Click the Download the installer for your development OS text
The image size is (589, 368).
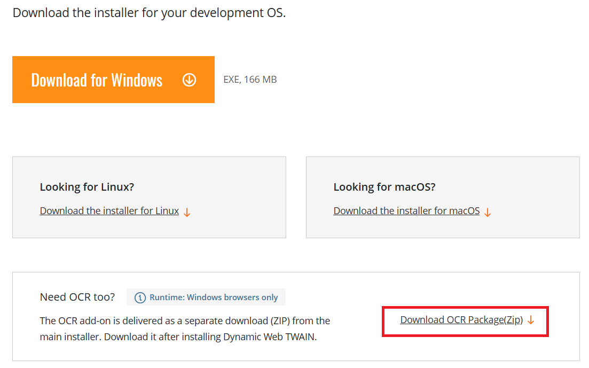coord(149,13)
